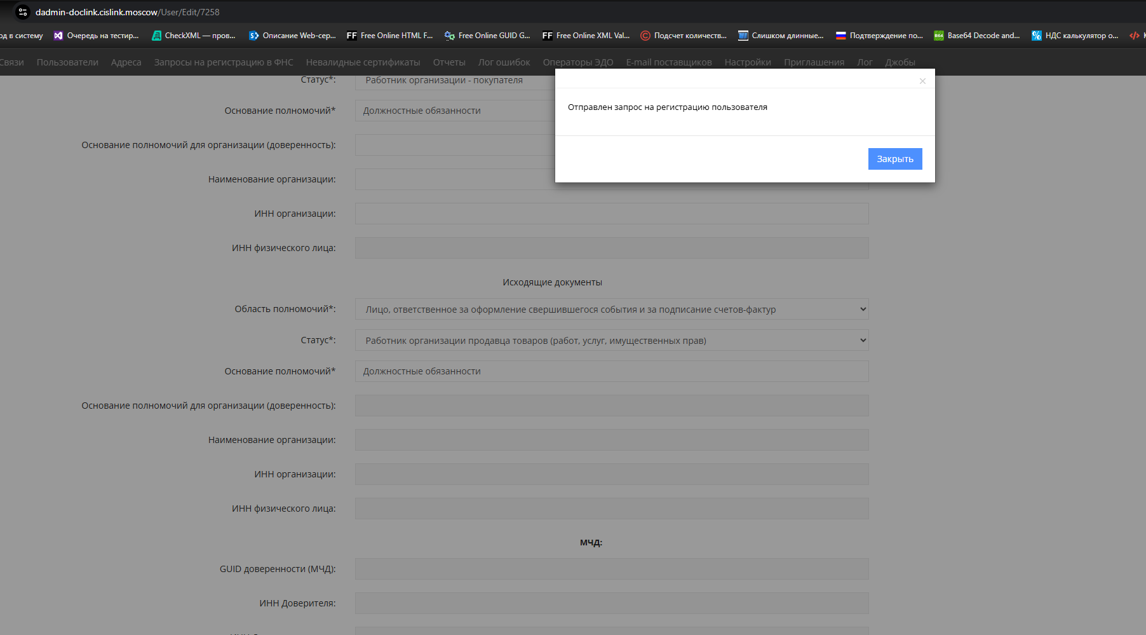
Task: Close the dialog with the X icon
Action: (922, 81)
